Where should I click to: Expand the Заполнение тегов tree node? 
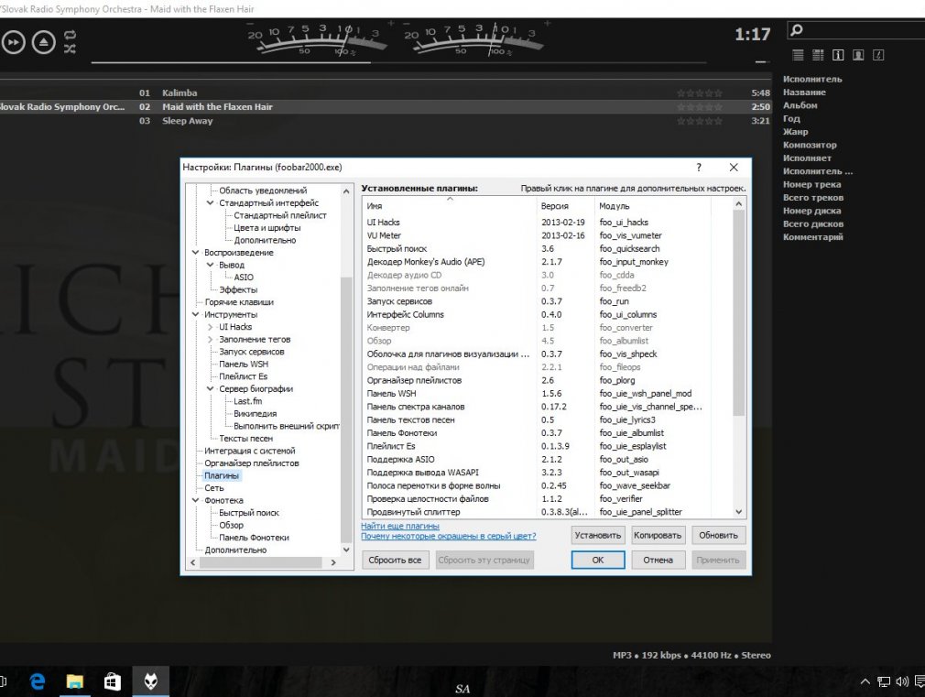click(x=210, y=340)
